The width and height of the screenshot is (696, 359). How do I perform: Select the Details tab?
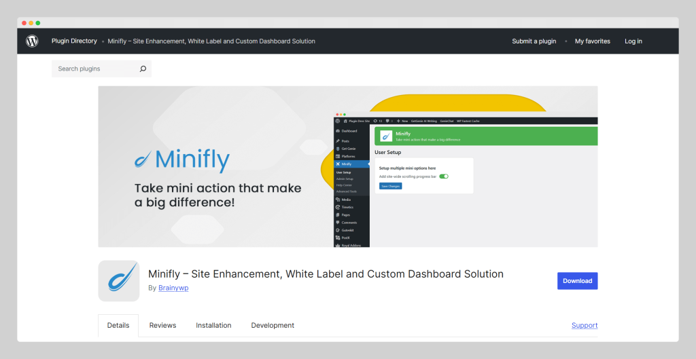(118, 325)
